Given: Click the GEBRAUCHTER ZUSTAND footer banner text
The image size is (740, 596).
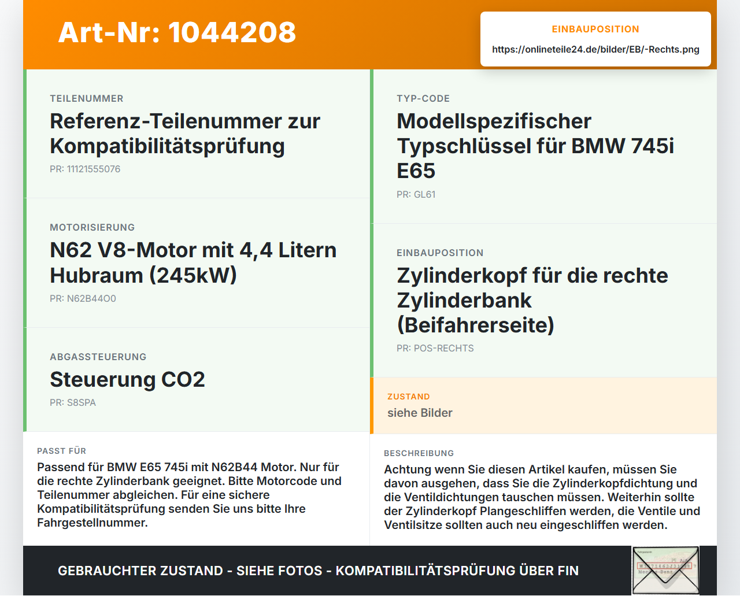Looking at the screenshot, I should pyautogui.click(x=318, y=571).
